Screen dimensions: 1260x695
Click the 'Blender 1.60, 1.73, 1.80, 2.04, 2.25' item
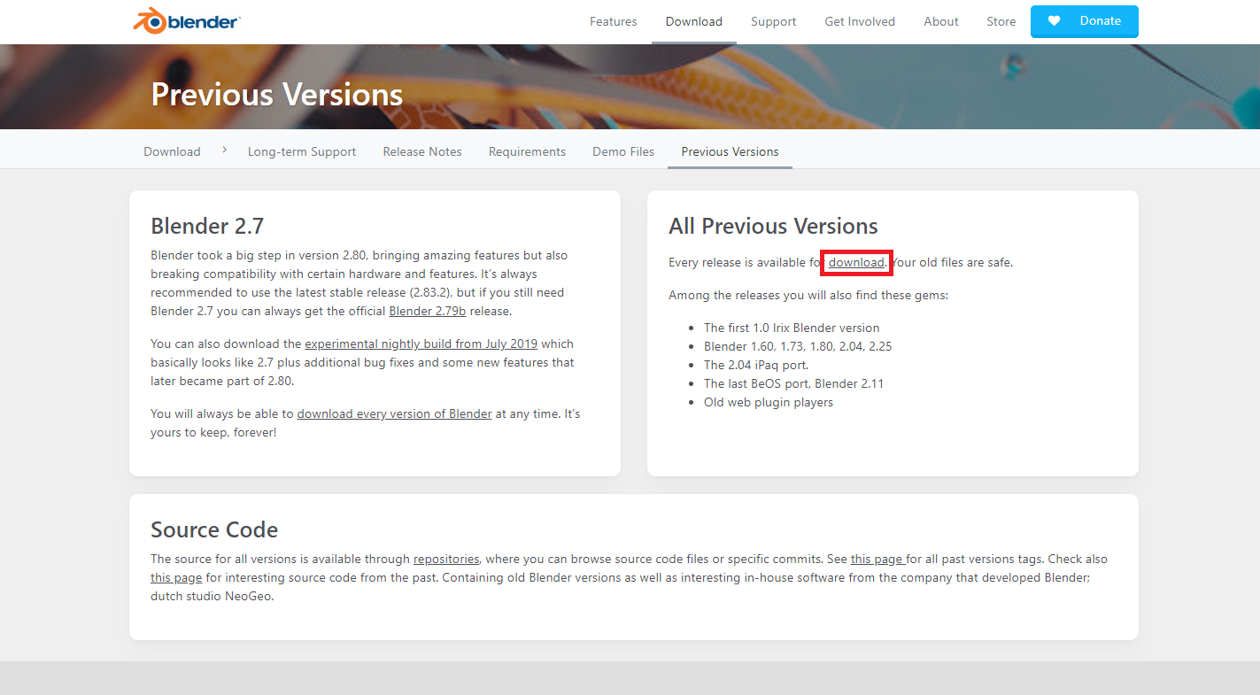798,346
